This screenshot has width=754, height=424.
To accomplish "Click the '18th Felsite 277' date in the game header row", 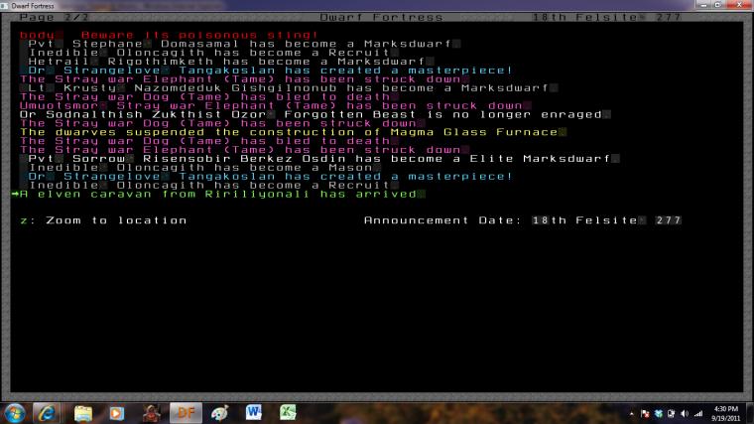I will (x=606, y=17).
